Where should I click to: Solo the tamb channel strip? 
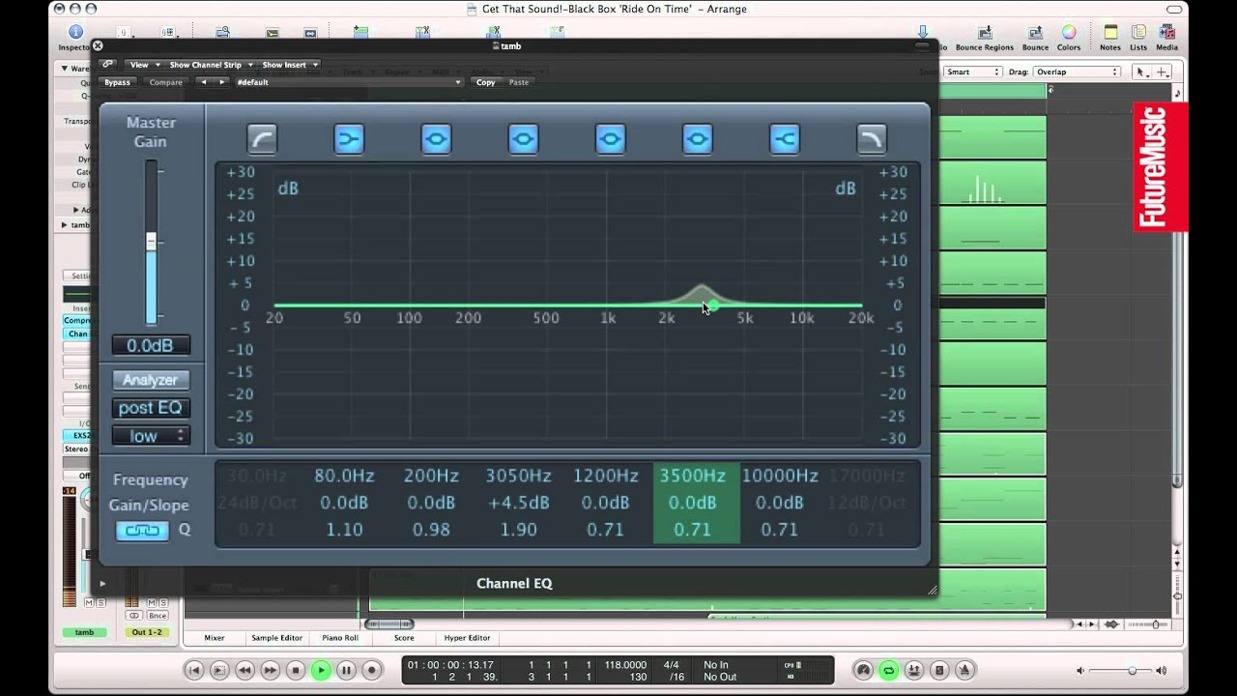coord(101,602)
